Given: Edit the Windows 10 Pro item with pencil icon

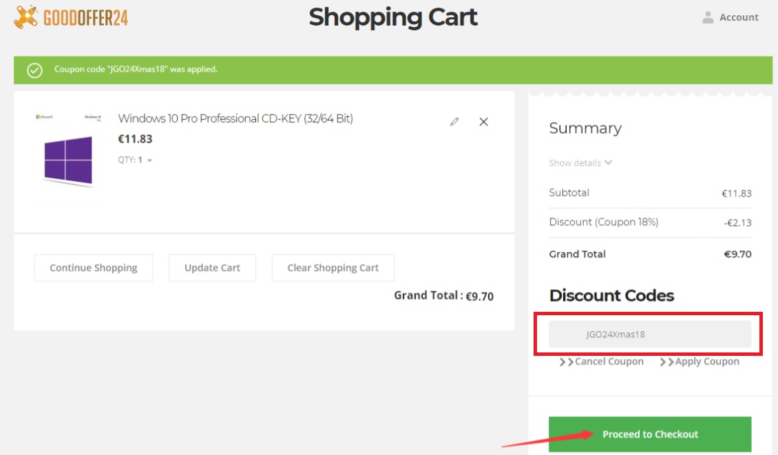Looking at the screenshot, I should (454, 122).
